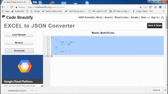Click the Code Beautify logo
Screen dimensions: 168x94
17,17
